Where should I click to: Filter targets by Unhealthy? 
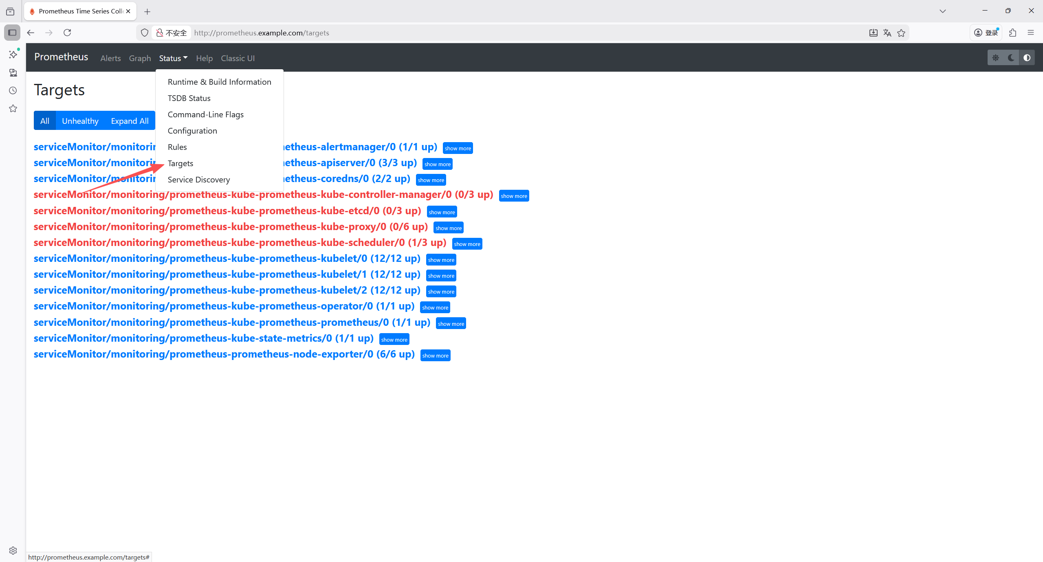80,121
